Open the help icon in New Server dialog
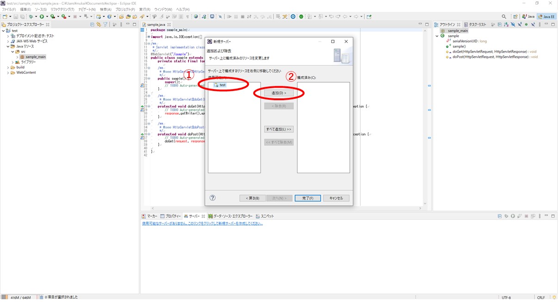 pos(212,198)
